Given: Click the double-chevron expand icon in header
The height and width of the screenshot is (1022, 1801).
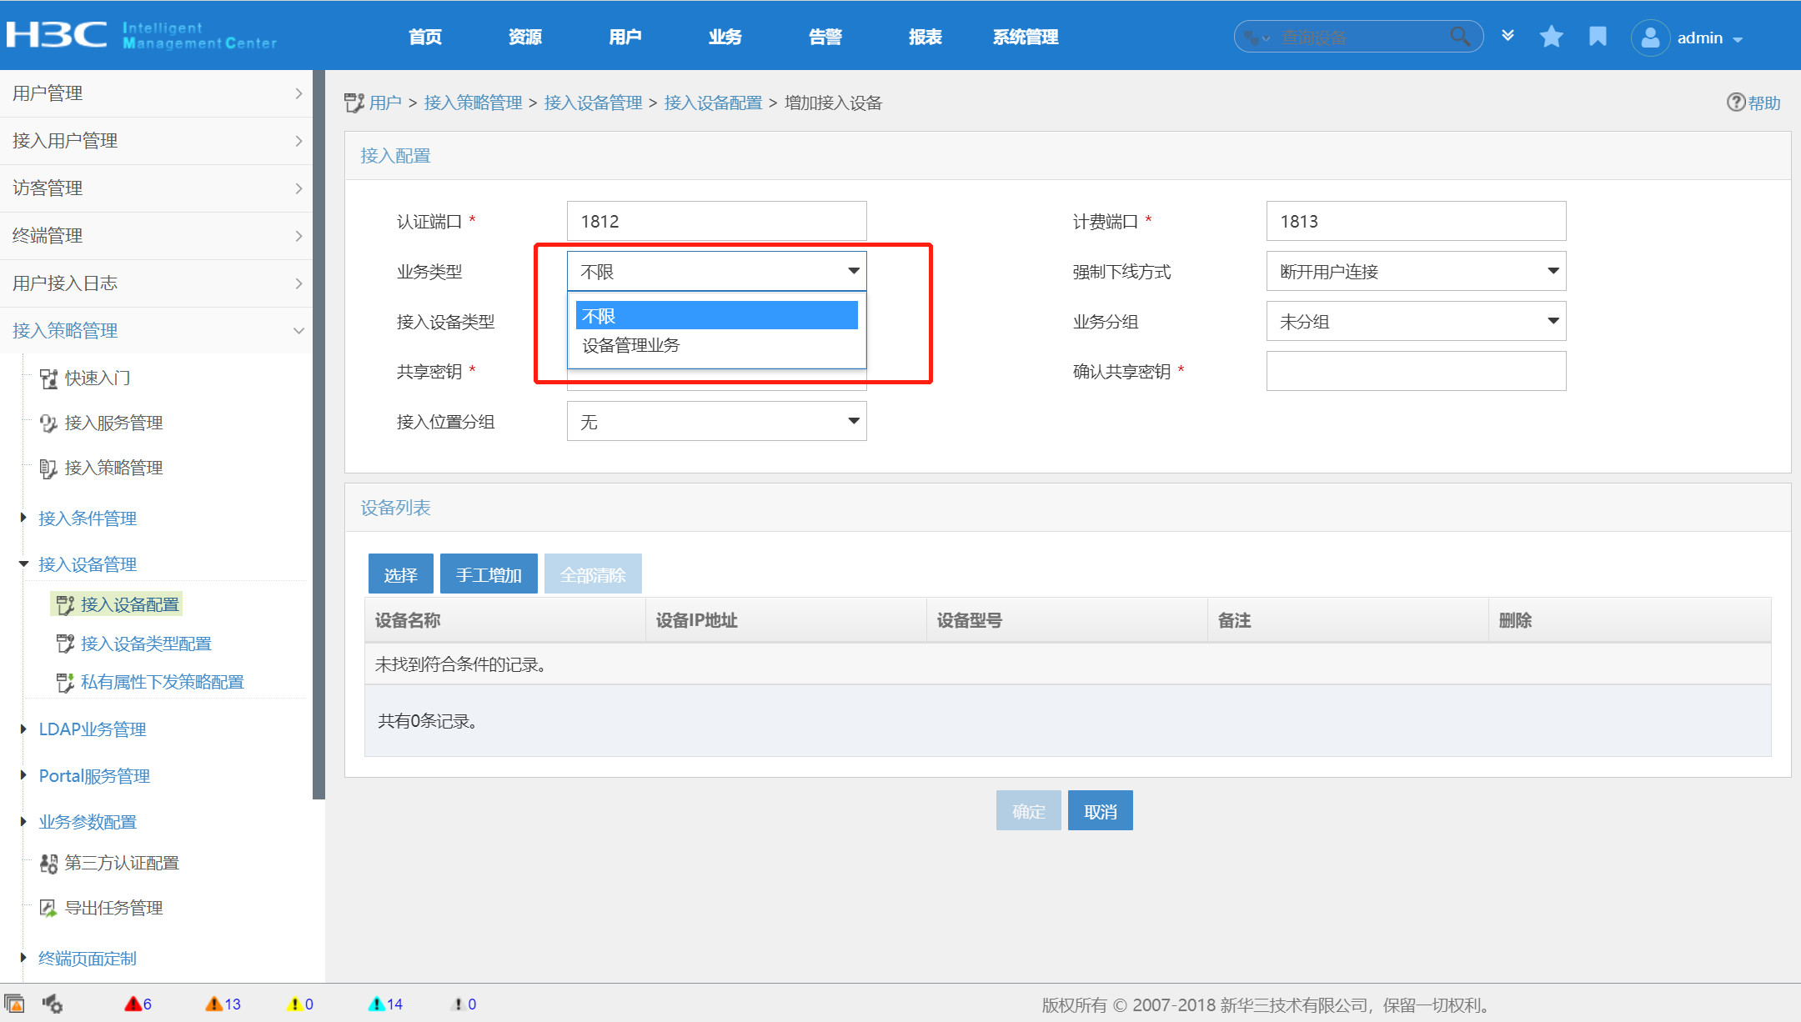Looking at the screenshot, I should [x=1508, y=36].
